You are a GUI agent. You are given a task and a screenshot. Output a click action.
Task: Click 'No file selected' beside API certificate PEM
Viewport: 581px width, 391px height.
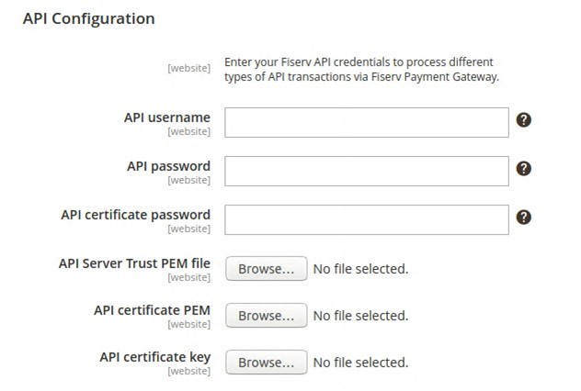click(x=360, y=316)
